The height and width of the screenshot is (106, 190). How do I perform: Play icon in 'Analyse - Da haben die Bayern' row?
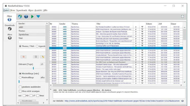click(x=136, y=32)
